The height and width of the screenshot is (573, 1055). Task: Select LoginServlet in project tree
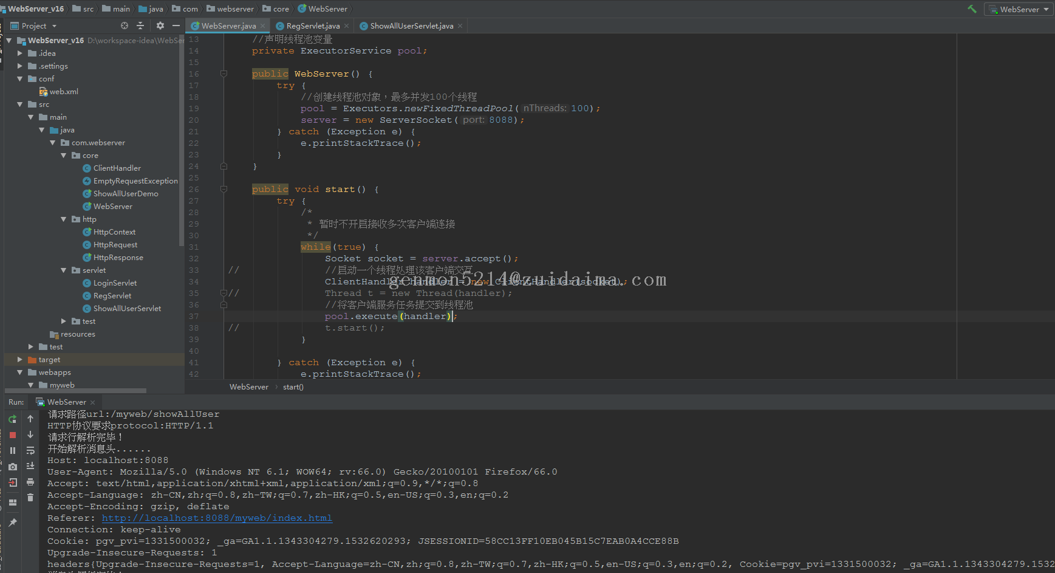tap(110, 283)
